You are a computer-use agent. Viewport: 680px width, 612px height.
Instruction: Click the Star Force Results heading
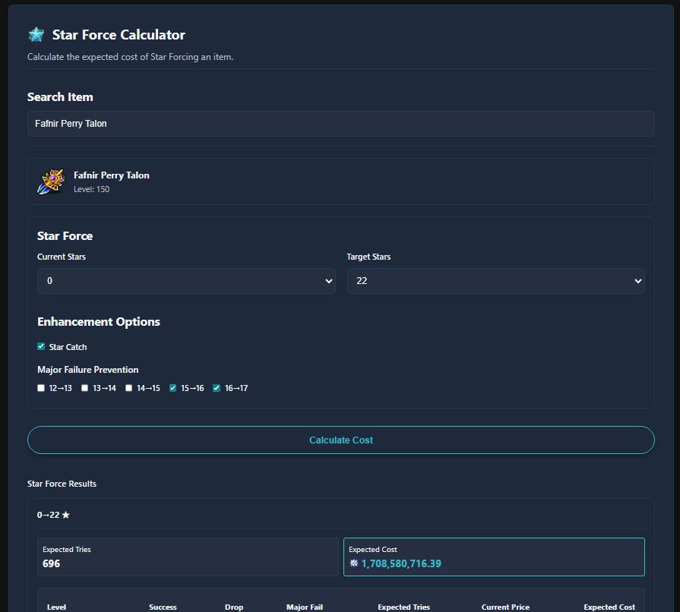point(62,484)
